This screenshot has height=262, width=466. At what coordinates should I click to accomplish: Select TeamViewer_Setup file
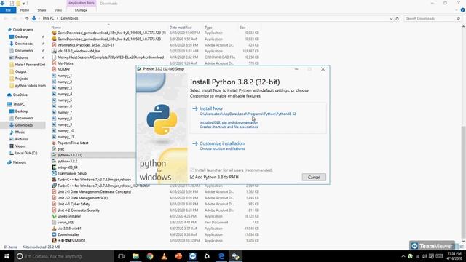click(x=72, y=173)
